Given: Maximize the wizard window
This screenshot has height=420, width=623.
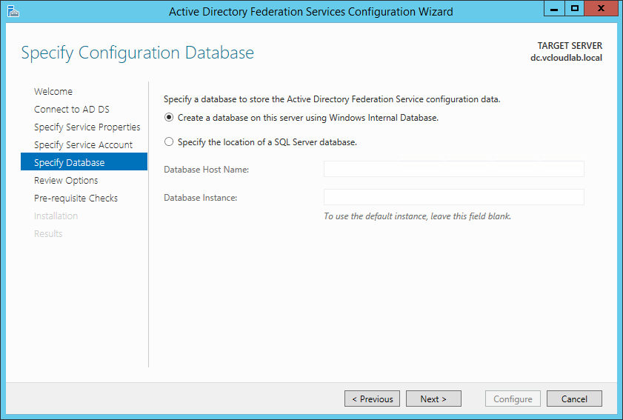Looking at the screenshot, I should [575, 8].
